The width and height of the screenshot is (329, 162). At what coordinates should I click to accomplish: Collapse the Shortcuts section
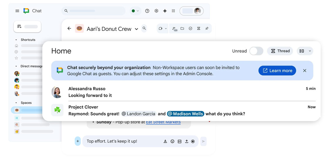click(16, 40)
